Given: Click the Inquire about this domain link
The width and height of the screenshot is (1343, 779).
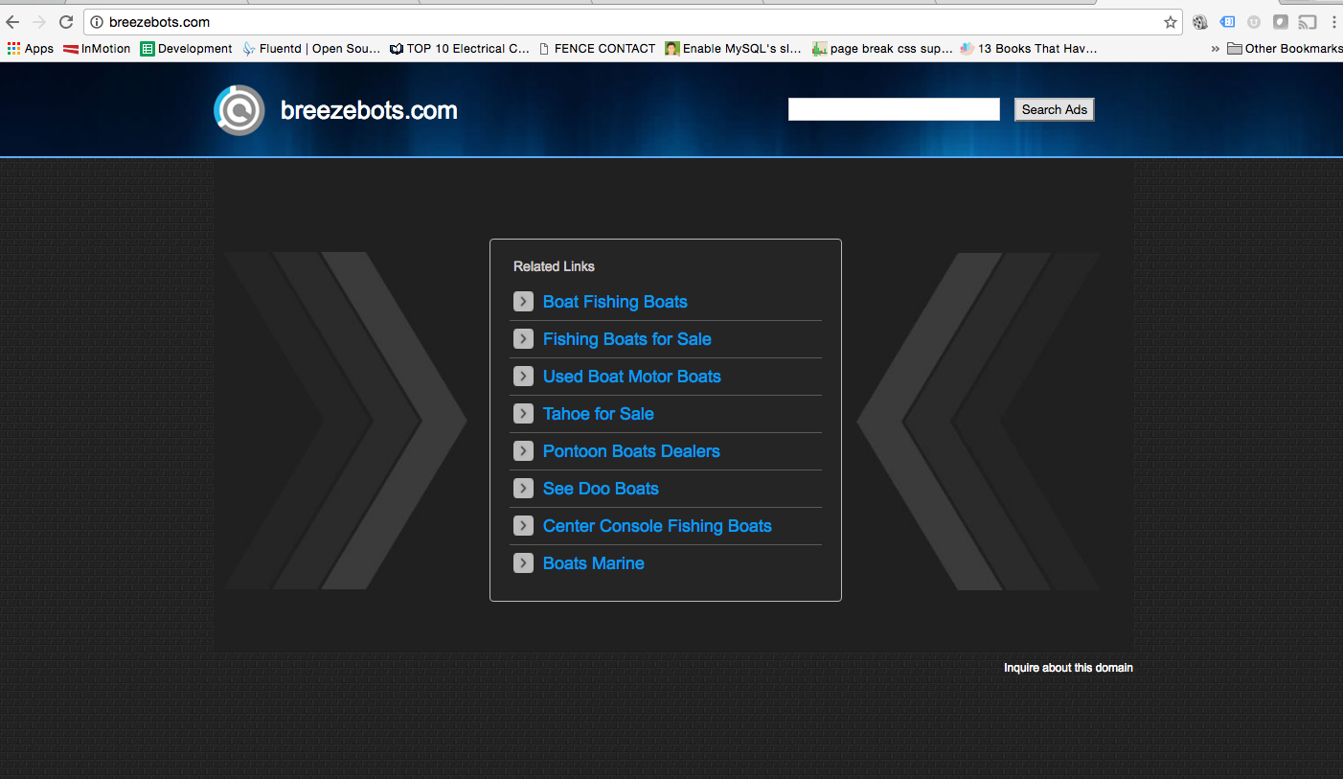Looking at the screenshot, I should [x=1068, y=668].
